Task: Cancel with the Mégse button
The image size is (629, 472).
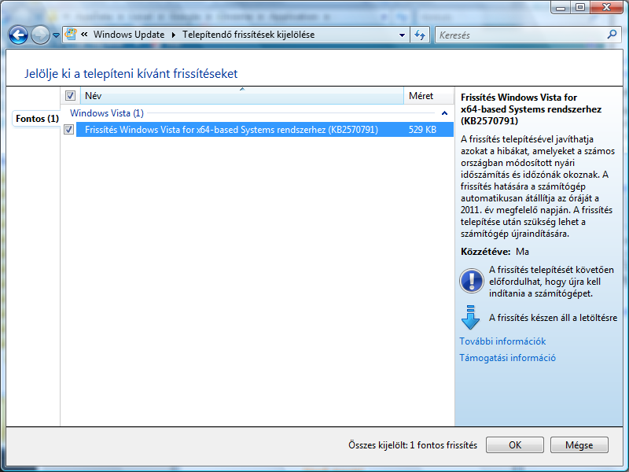Action: click(x=579, y=444)
